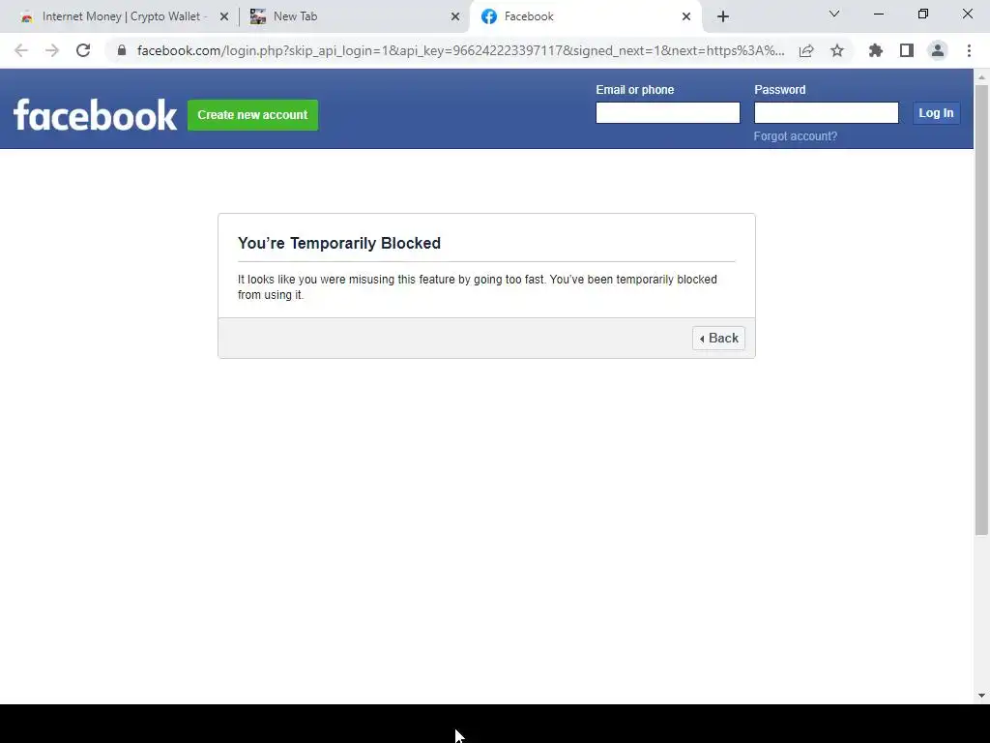Viewport: 990px width, 743px height.
Task: Click the Back button in dialog
Action: 718,338
